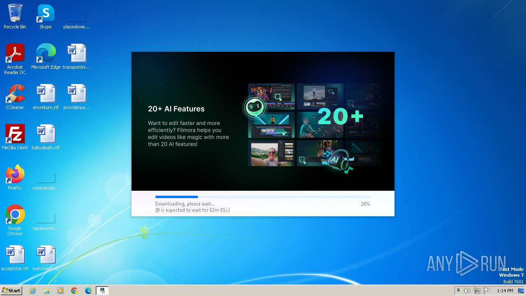
Task: Click the expected wait time text
Action: (193, 210)
